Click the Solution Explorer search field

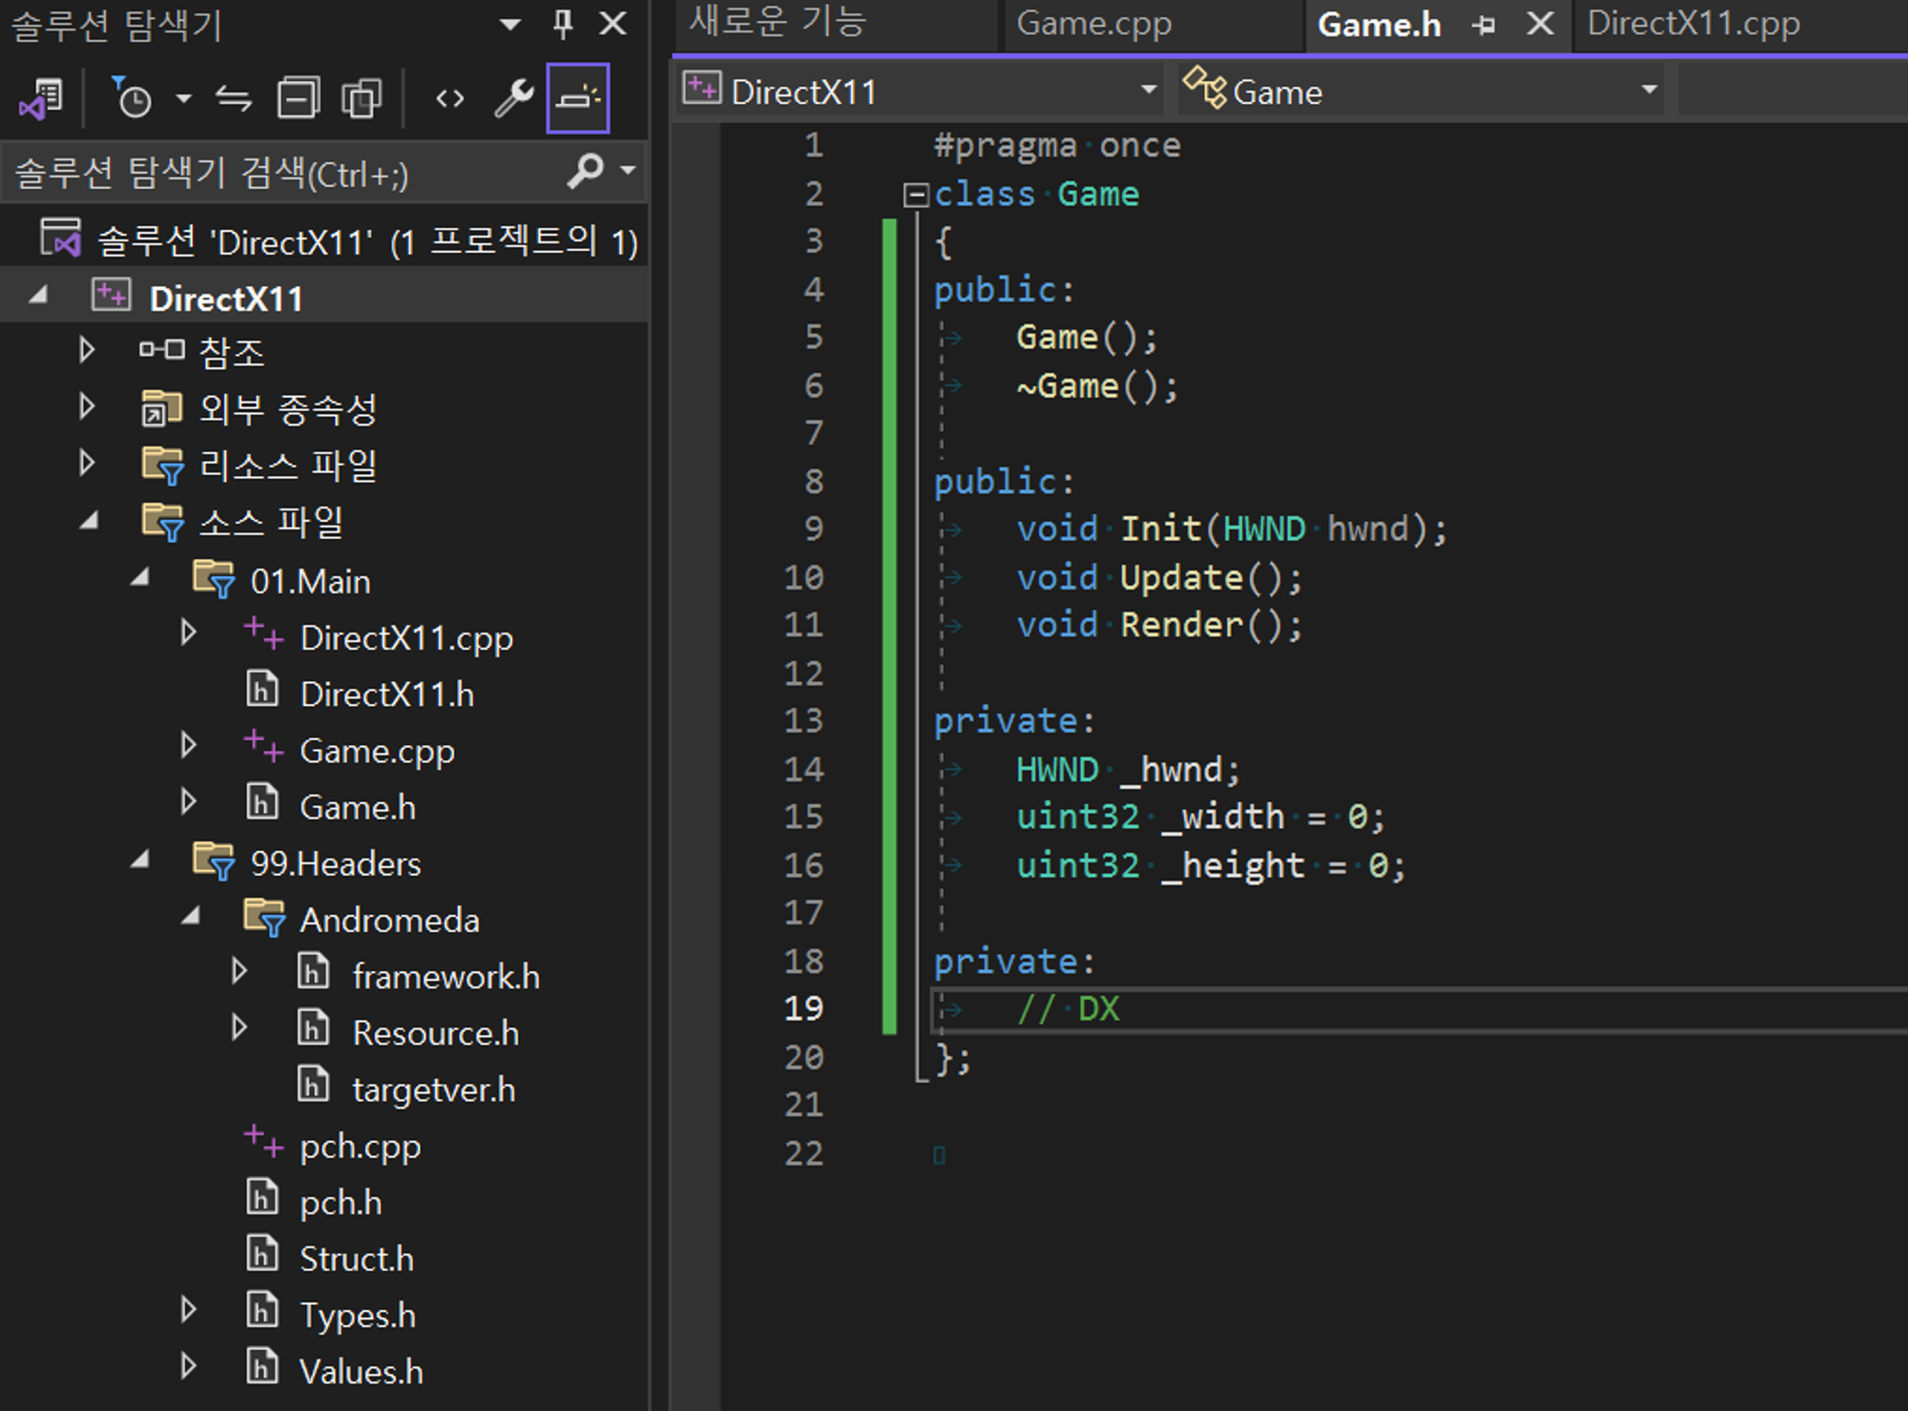(286, 174)
